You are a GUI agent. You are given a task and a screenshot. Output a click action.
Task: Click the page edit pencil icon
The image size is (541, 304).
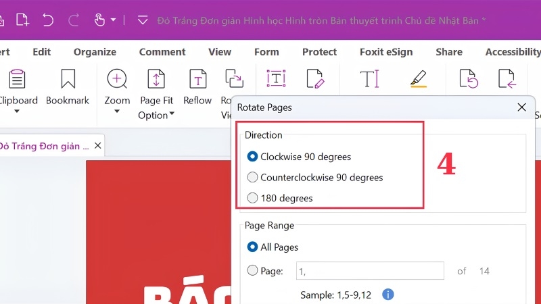(315, 78)
